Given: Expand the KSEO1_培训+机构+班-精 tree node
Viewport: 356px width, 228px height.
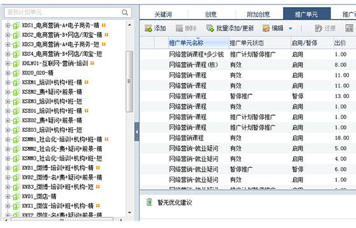Looking at the screenshot, I should tap(8, 111).
